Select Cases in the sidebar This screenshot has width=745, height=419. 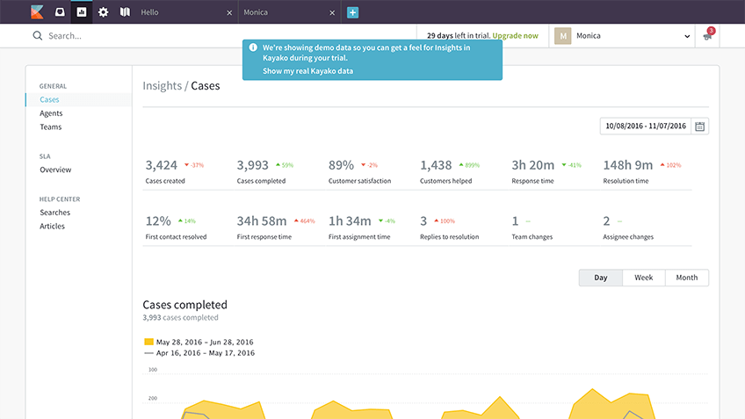pos(49,99)
